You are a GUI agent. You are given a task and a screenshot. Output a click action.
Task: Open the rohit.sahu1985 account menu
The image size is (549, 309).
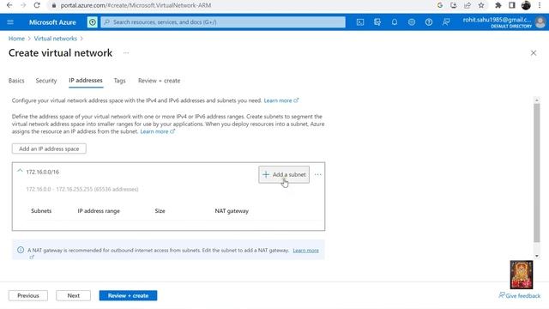[504, 22]
